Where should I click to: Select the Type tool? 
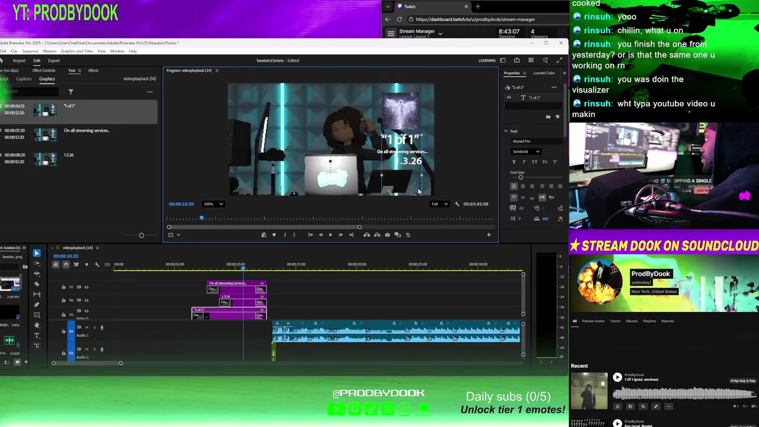point(37,336)
